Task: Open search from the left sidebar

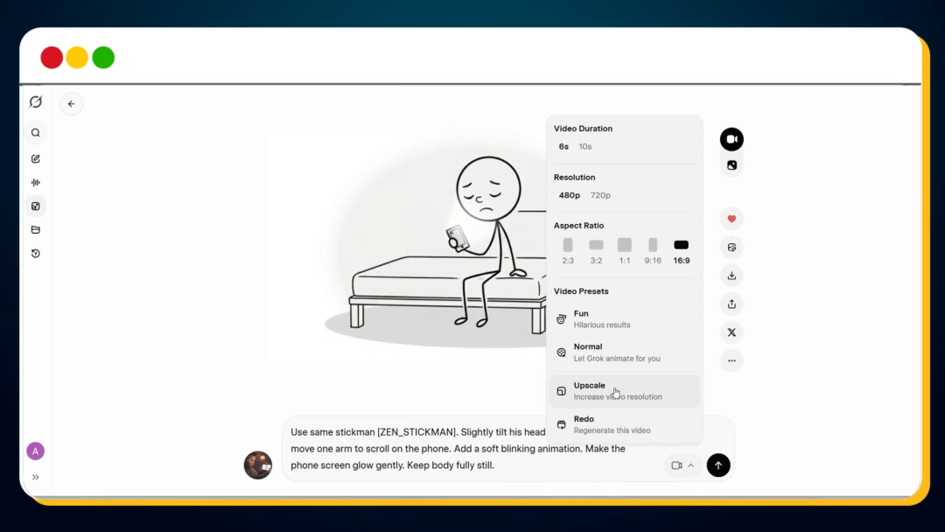Action: tap(36, 133)
